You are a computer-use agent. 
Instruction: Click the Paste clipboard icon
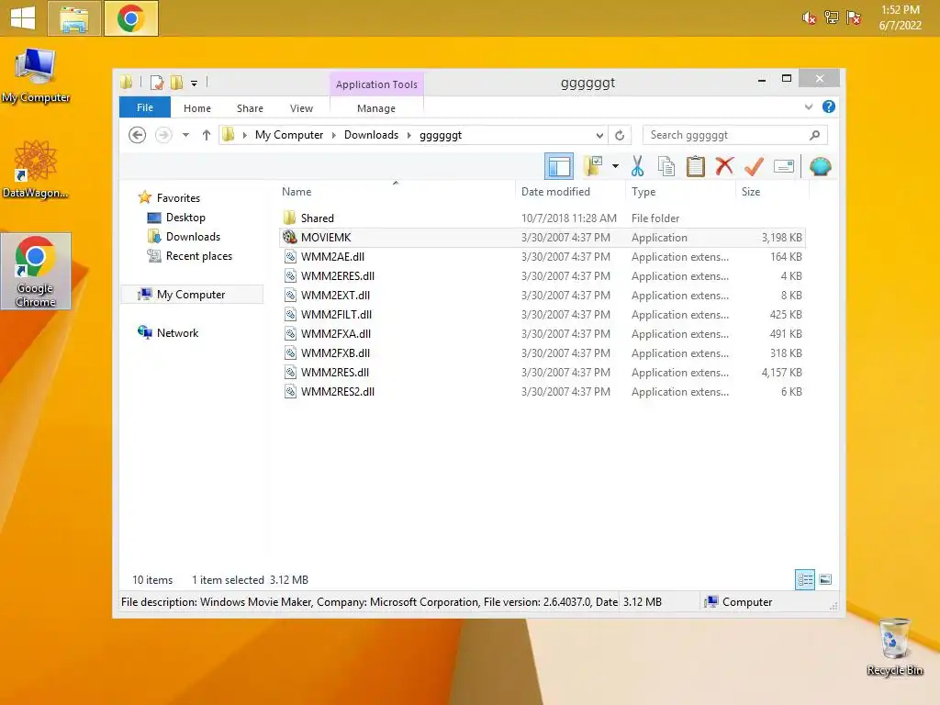click(x=696, y=166)
